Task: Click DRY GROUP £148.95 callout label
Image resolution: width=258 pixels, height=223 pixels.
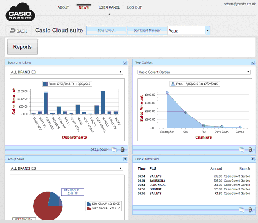Action: tap(73, 192)
